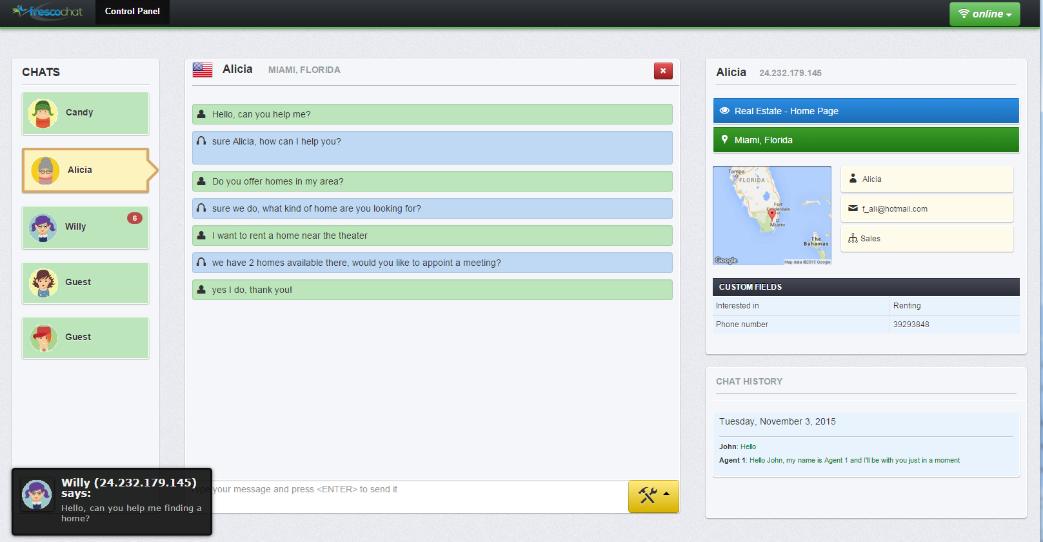Screen dimensions: 1043x542
Task: Open Candy's chat in the list
Action: (85, 113)
